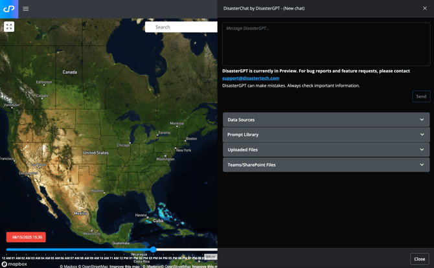Expand the Data Sources section
The height and width of the screenshot is (268, 434).
click(x=326, y=120)
